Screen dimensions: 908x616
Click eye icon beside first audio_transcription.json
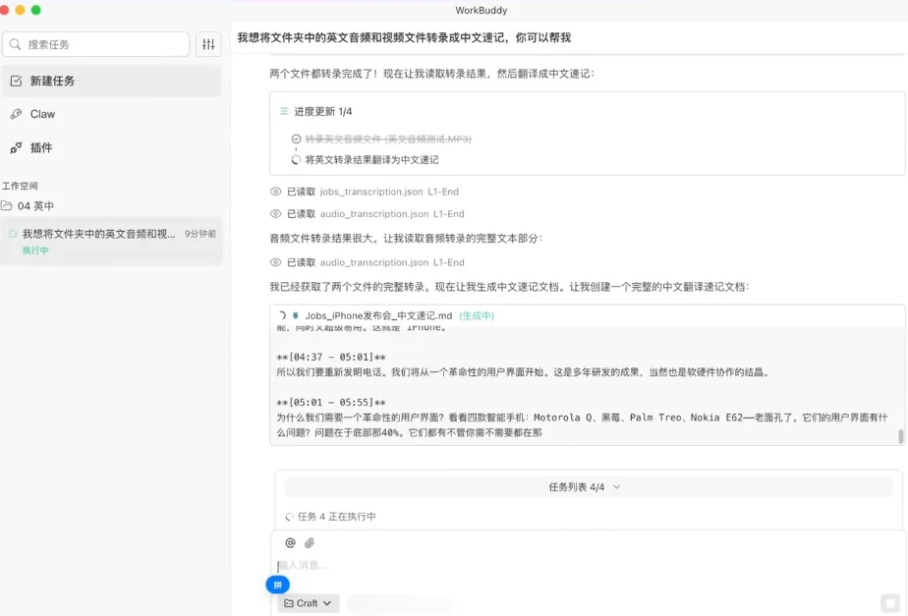point(276,213)
